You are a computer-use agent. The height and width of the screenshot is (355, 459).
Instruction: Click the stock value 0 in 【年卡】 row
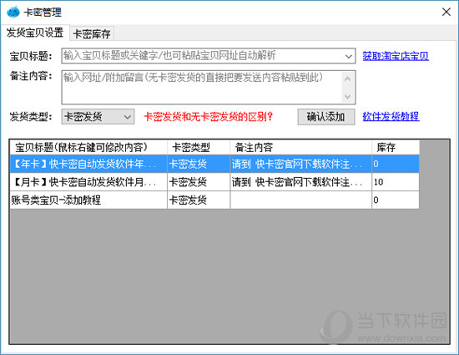[x=376, y=164]
